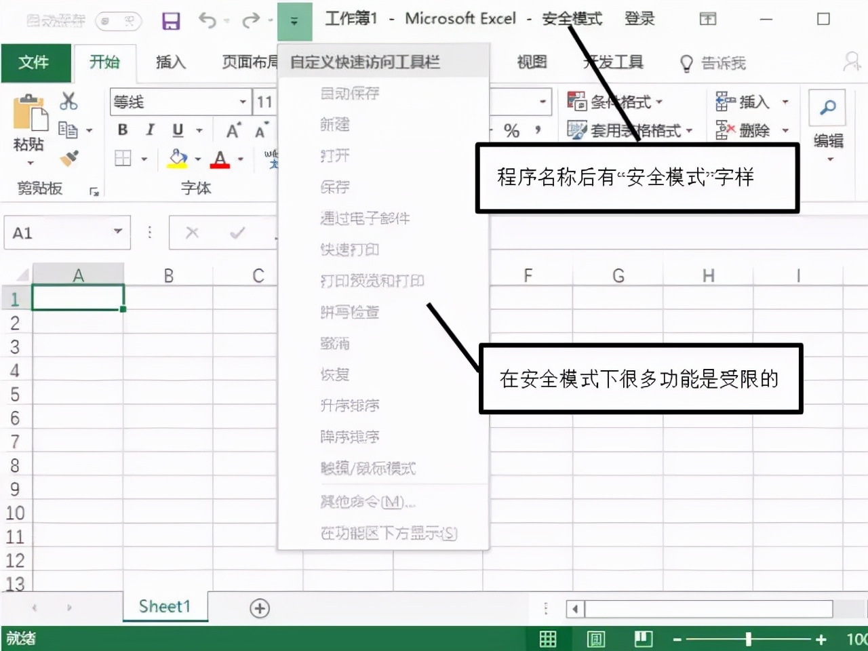Image resolution: width=868 pixels, height=651 pixels.
Task: Open the 编辑 magnifier group button
Action: point(828,126)
